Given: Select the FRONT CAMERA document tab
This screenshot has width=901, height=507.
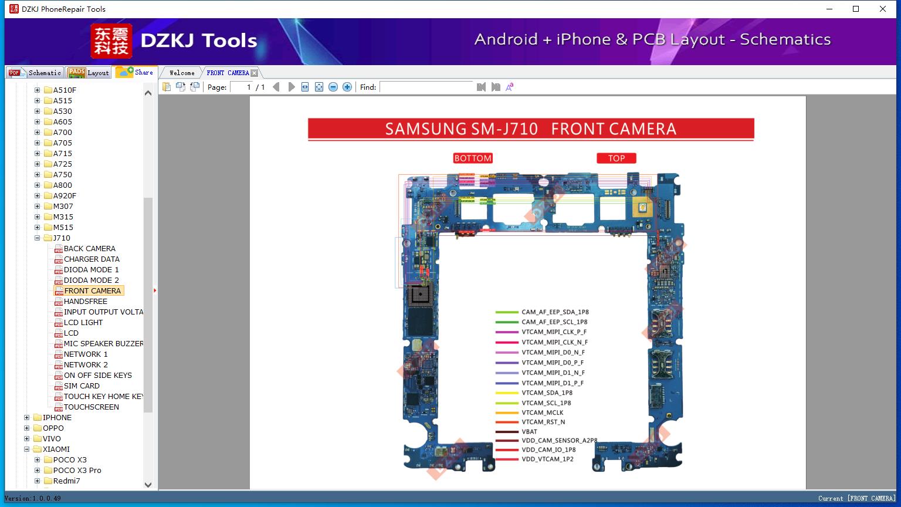Looking at the screenshot, I should tap(228, 73).
